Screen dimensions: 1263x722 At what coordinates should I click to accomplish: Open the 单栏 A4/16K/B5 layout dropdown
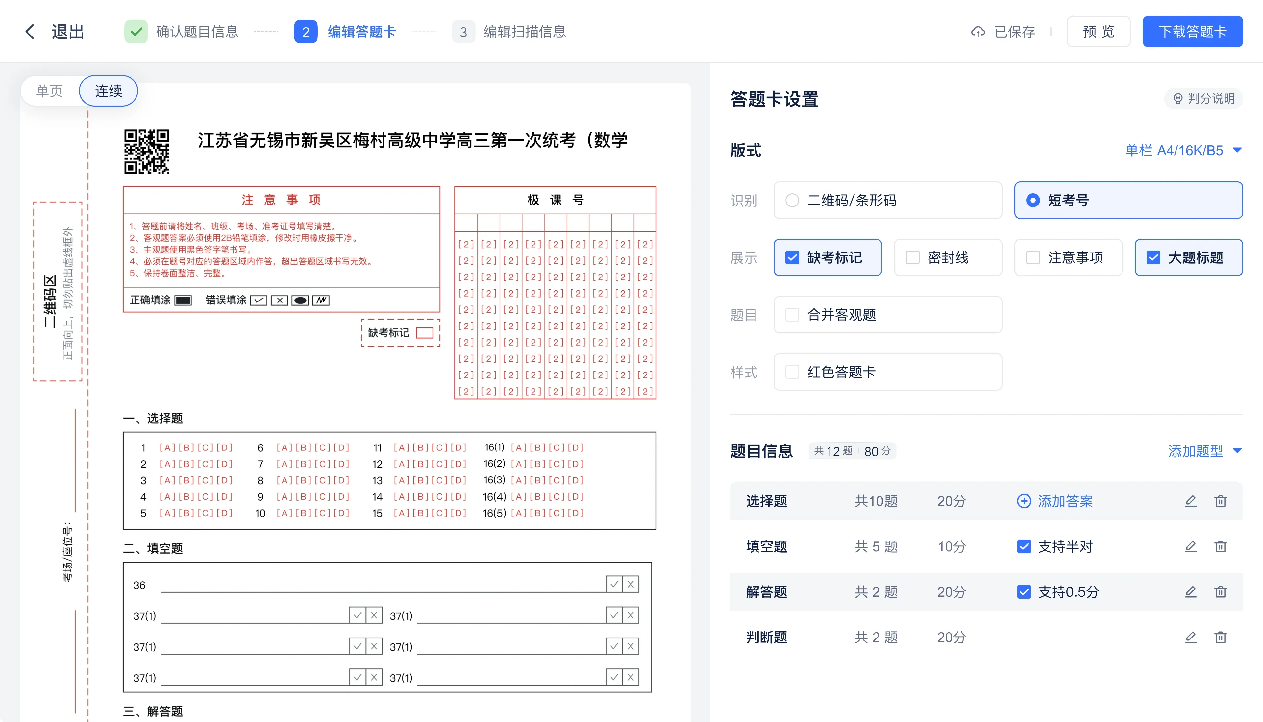[x=1183, y=150]
